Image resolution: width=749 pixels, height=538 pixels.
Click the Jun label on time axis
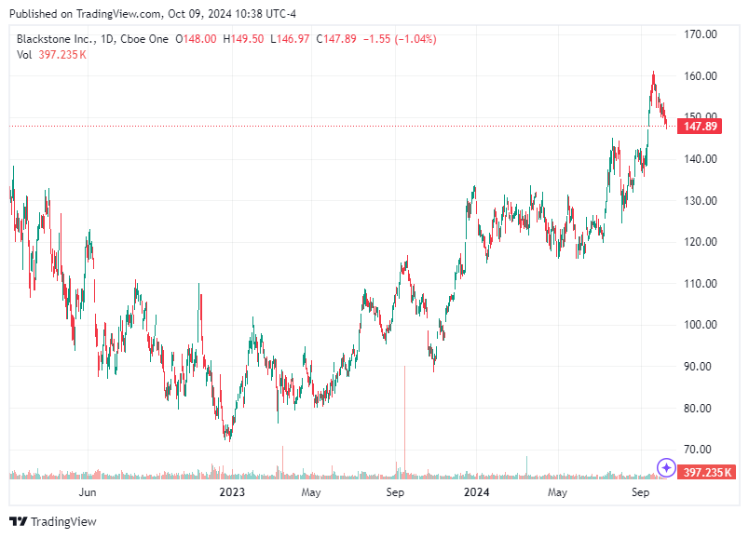point(88,492)
